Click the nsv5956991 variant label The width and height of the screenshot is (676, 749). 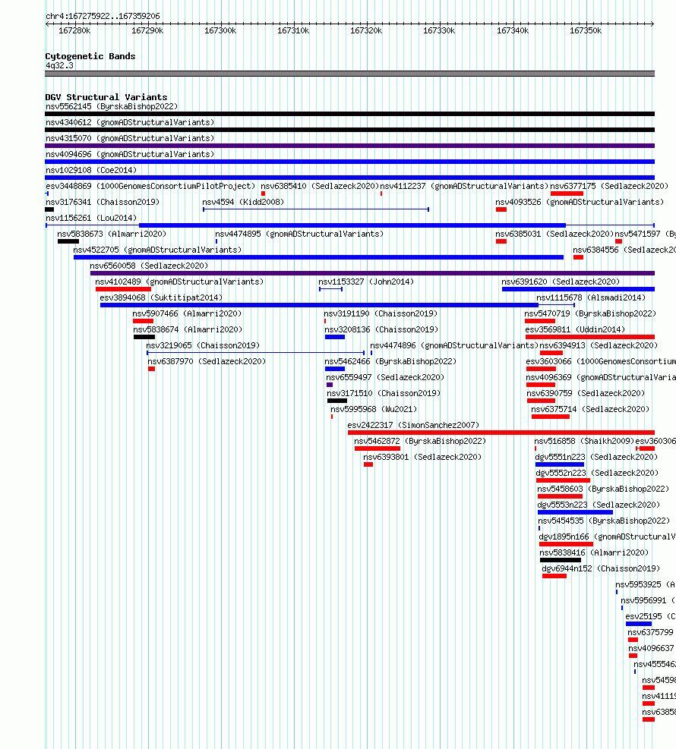648,600
